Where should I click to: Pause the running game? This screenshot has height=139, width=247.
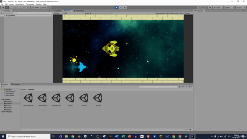(120, 7)
